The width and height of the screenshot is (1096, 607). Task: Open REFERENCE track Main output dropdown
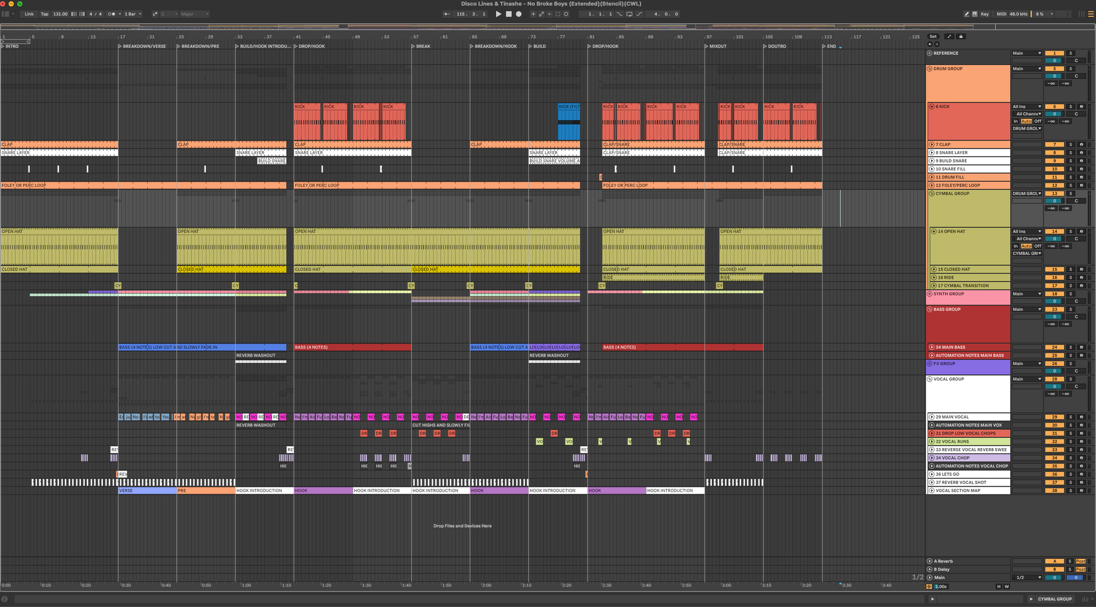click(1027, 53)
